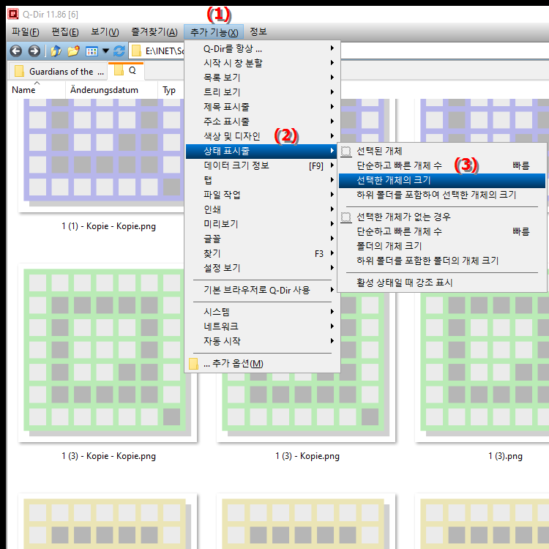Click folder icon next to 추가 옵션(M)
The height and width of the screenshot is (549, 549).
coord(194,363)
